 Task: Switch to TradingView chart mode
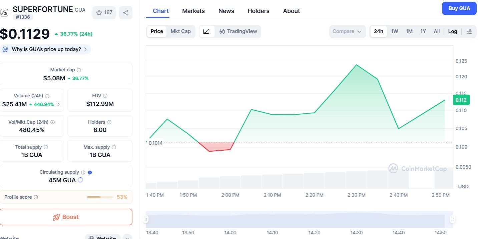[x=238, y=31]
